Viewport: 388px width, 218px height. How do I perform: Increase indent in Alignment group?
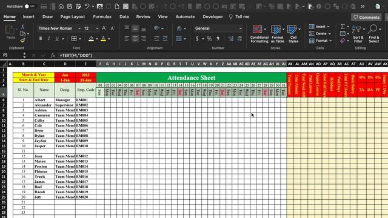click(x=165, y=39)
